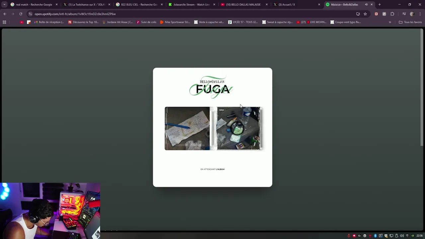Switch to the 'real match - Recherche Google' tab

[x=34, y=5]
